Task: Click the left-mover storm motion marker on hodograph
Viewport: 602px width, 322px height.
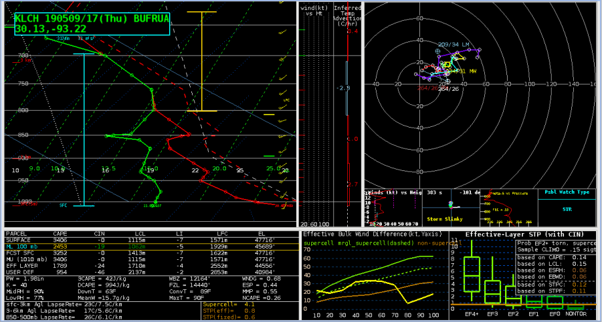Action: click(439, 51)
